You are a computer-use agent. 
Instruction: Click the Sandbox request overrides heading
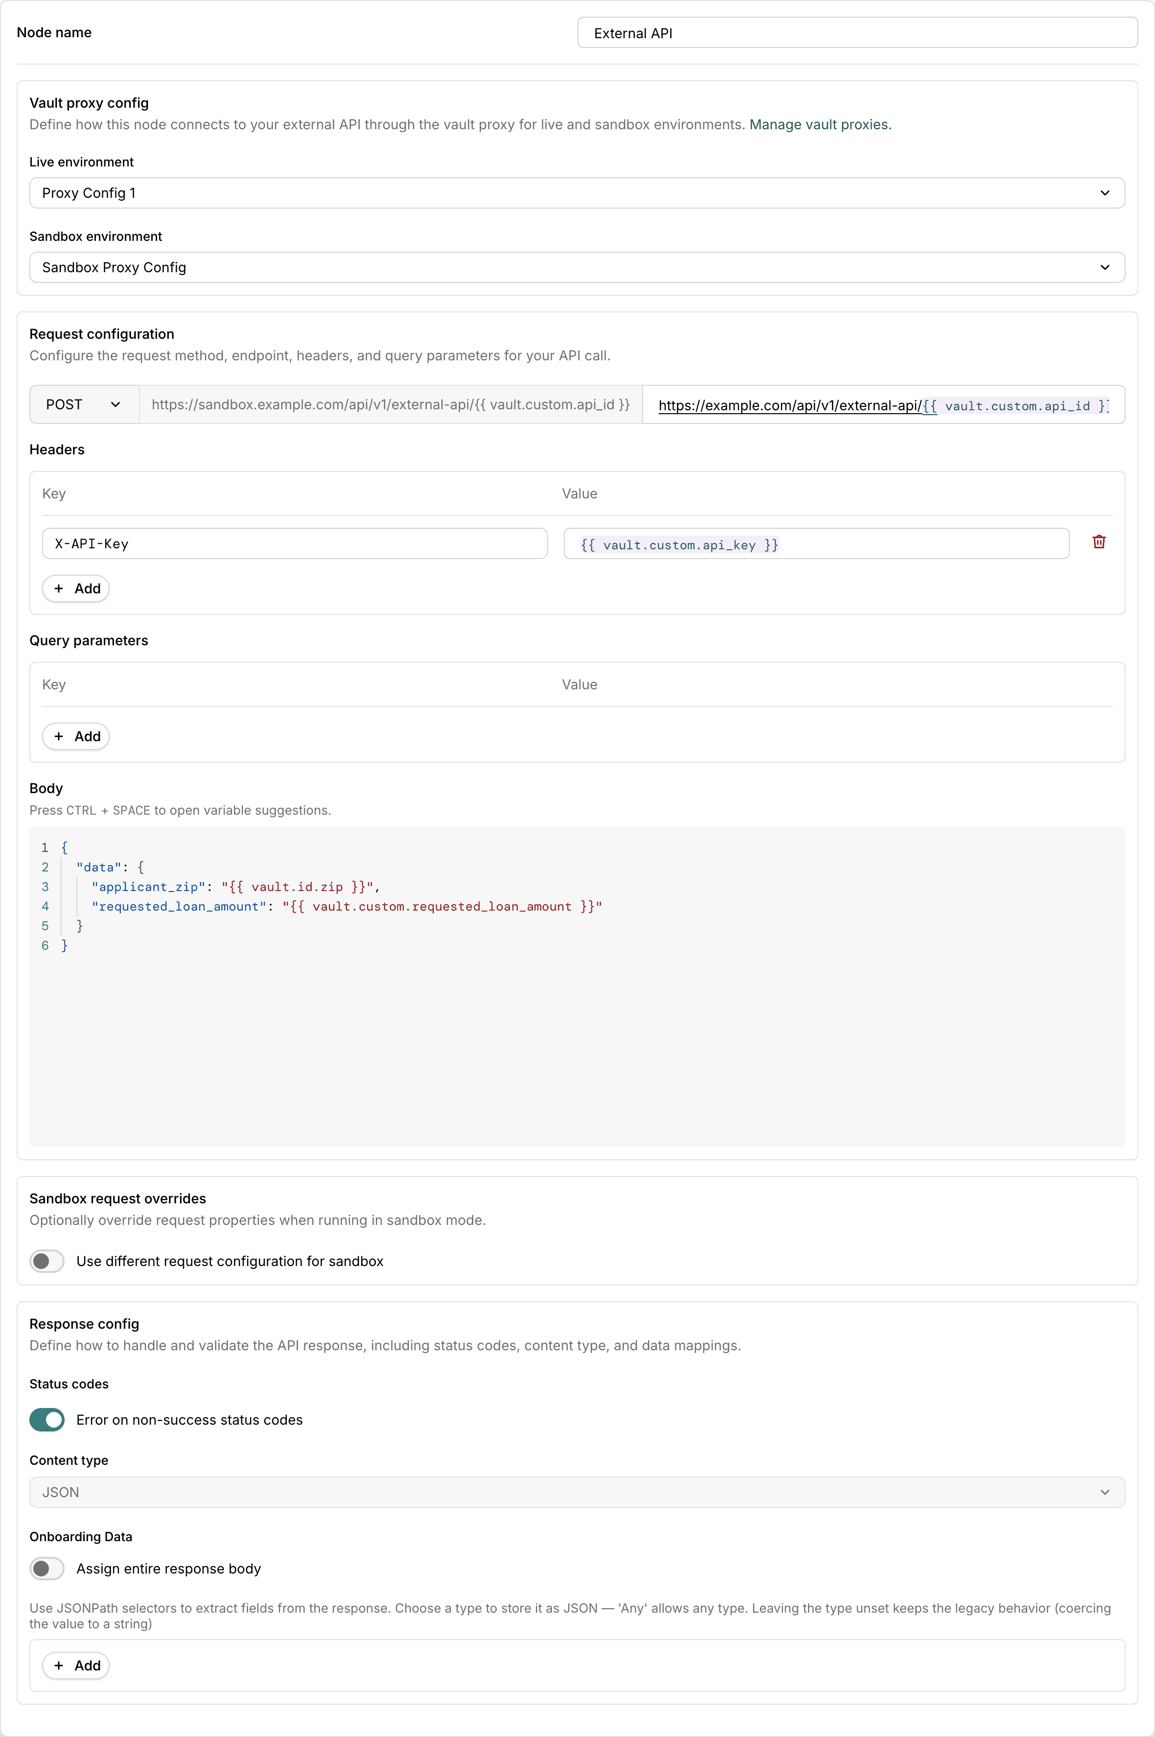118,1198
